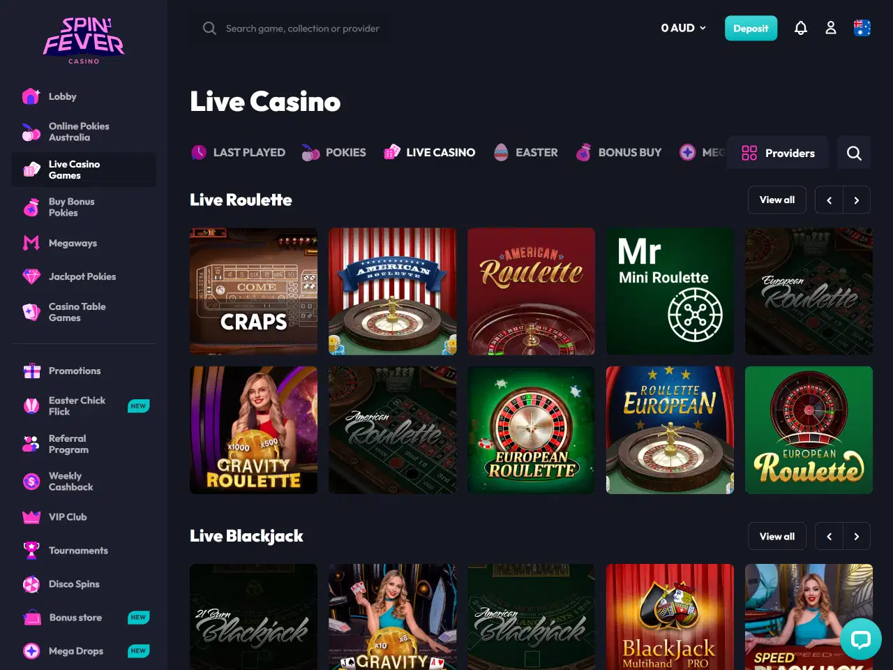Open the Gravity Roulette game thumbnail
This screenshot has height=670, width=893.
pos(253,430)
